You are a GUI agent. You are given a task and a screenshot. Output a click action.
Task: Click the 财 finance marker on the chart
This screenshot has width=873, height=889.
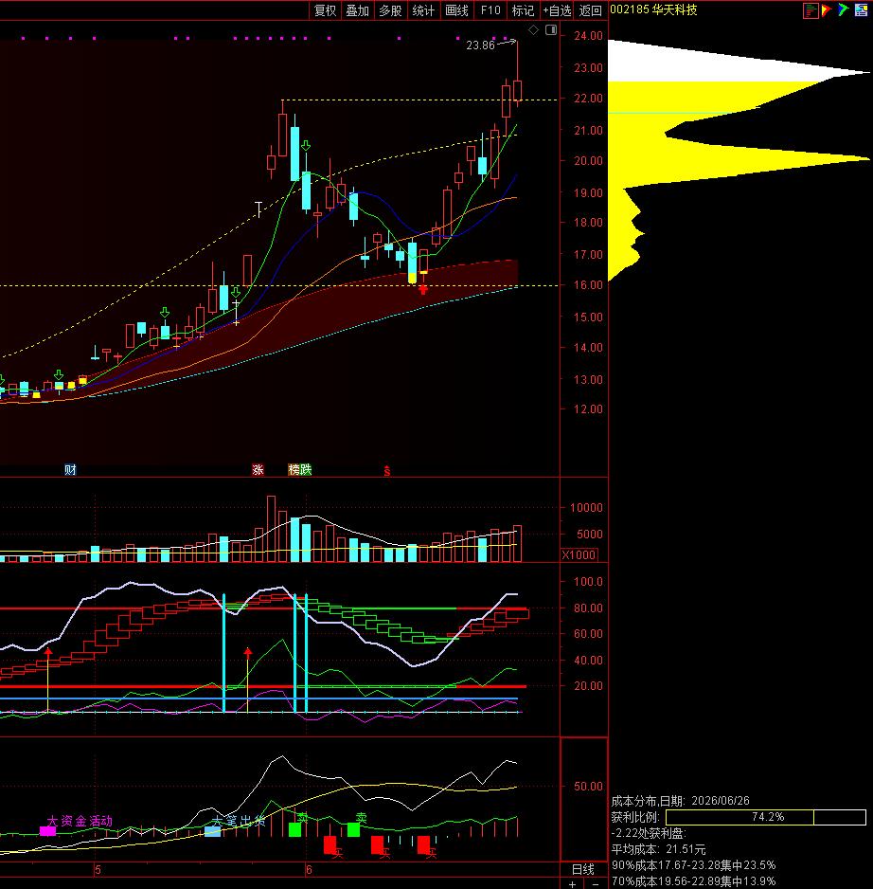click(x=70, y=469)
